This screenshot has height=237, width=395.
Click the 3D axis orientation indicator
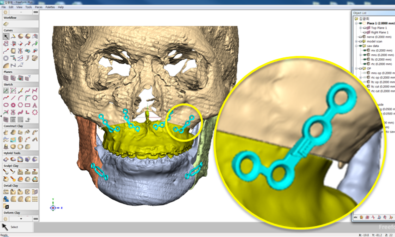point(53,207)
